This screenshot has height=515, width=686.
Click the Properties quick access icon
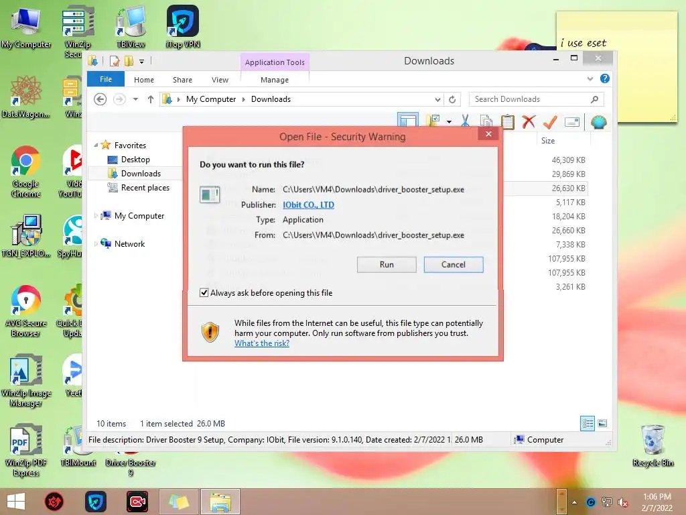tap(115, 61)
